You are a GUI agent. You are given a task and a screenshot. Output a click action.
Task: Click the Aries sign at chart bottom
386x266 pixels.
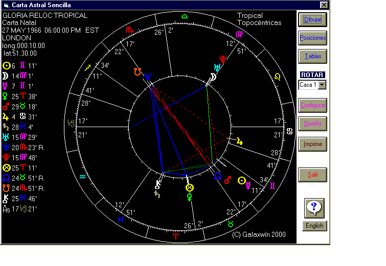[176, 236]
